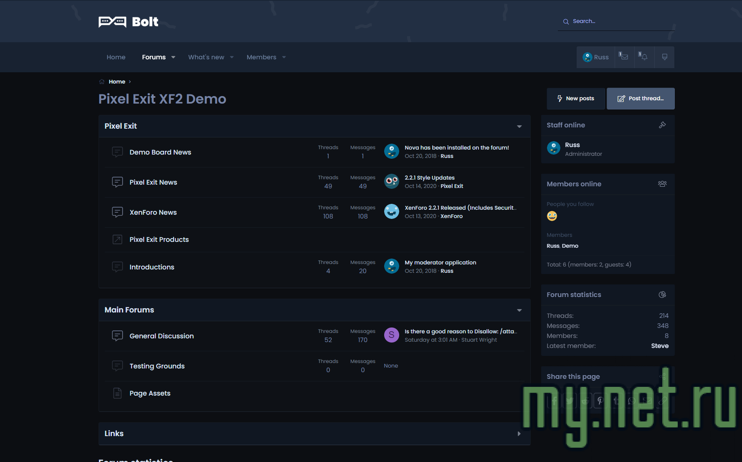Open the inbox envelope icon
The height and width of the screenshot is (462, 742).
[624, 57]
